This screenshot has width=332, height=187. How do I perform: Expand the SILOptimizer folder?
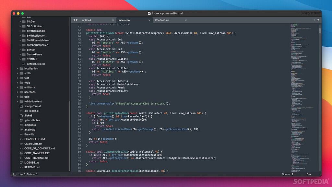[20, 26]
